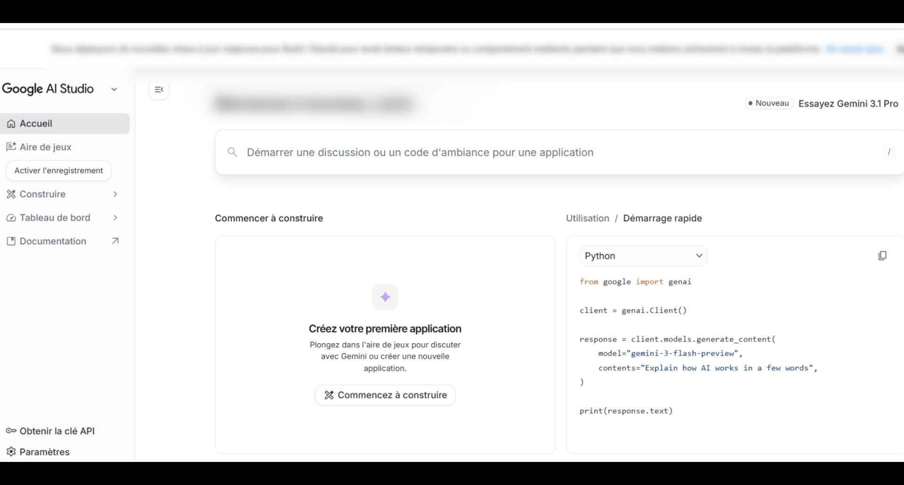Expand the Tableau de bord section
This screenshot has height=485, width=904.
coord(115,218)
